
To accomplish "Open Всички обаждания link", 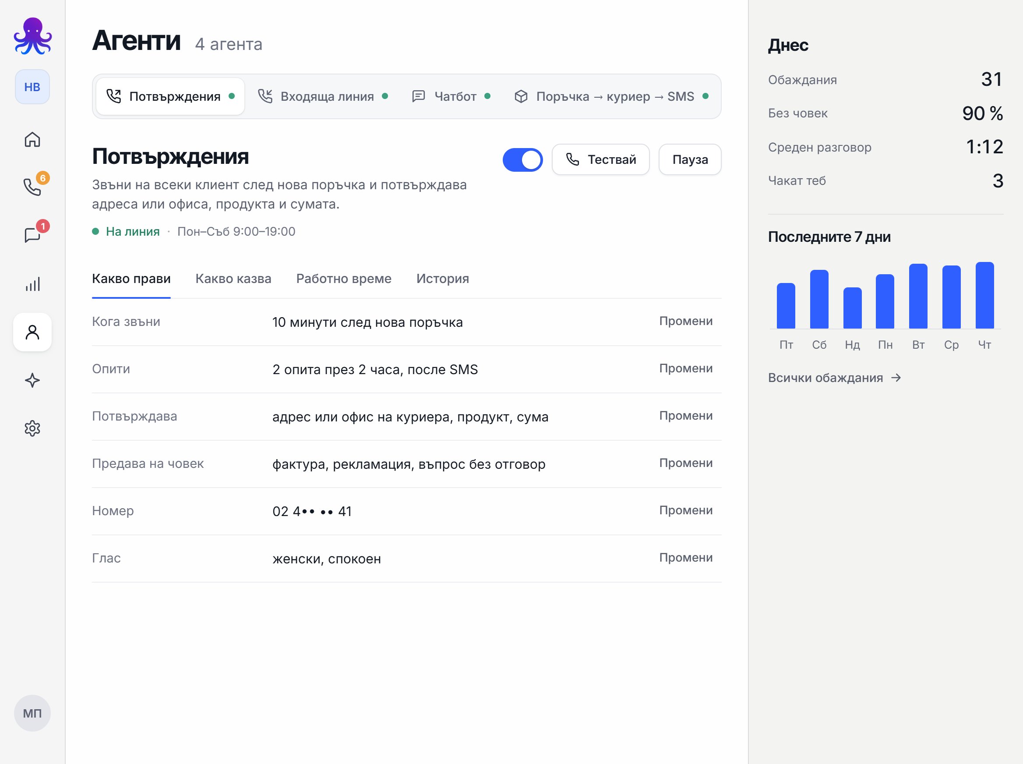I will coord(834,378).
